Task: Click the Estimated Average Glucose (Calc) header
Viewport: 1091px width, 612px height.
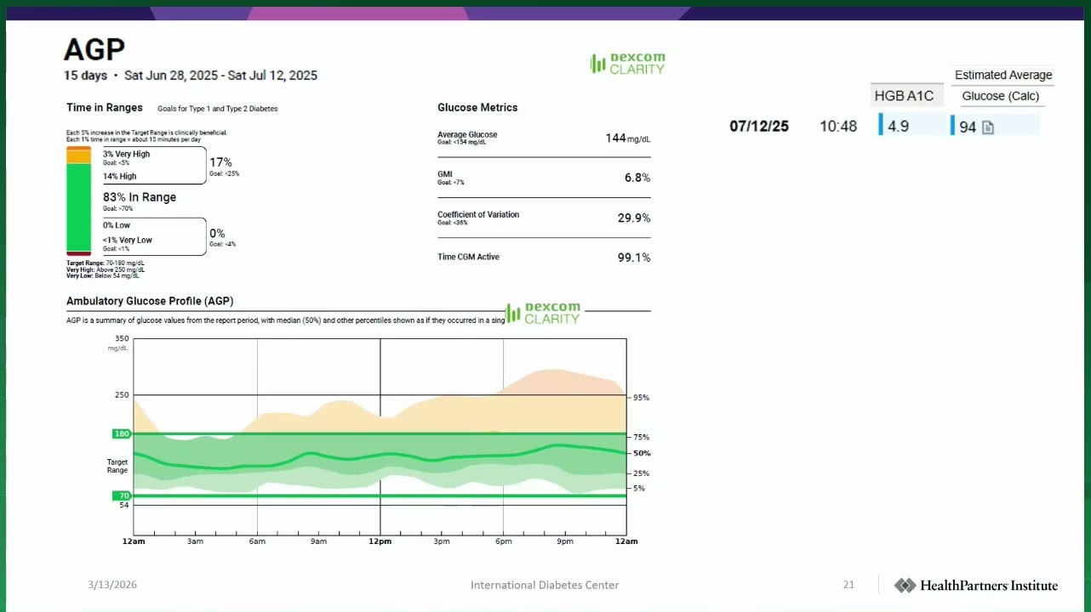Action: pos(1002,85)
